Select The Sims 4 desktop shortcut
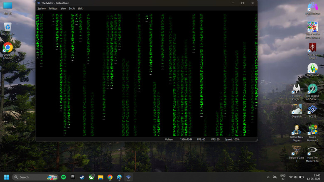 (313, 70)
